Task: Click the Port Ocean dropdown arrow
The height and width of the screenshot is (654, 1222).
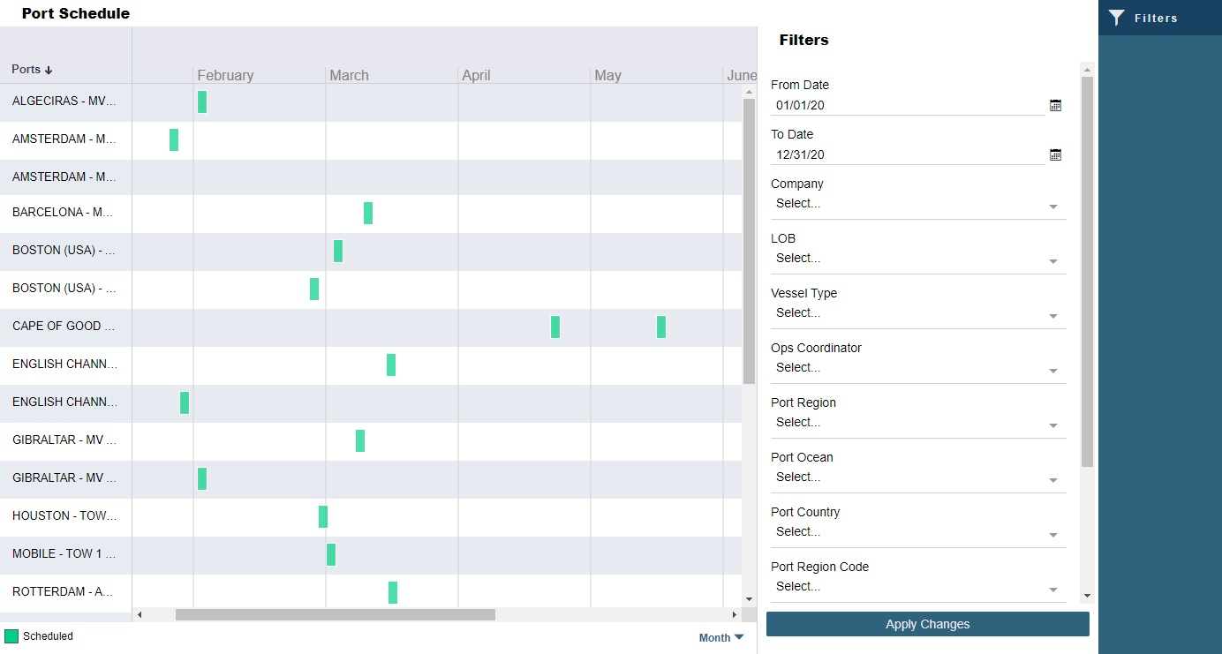Action: (x=1052, y=479)
